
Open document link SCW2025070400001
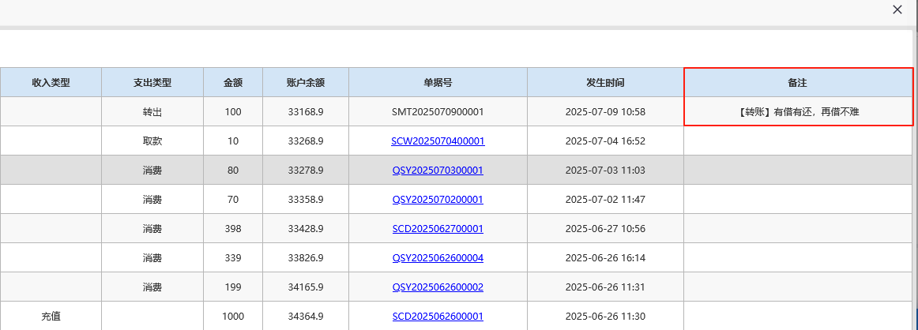pos(438,141)
